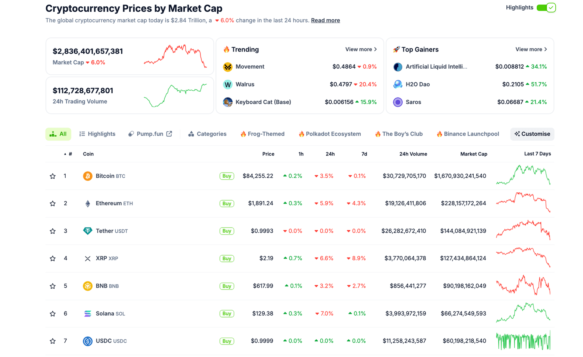This screenshot has height=357, width=583.
Task: Select the Polkadot Ecosystem tab
Action: (329, 134)
